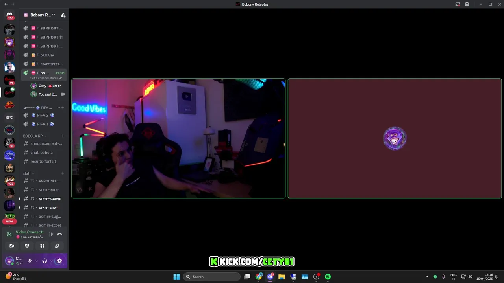Viewport: 504px width, 283px height.
Task: Open Discord direct messages home icon
Action: pos(9,15)
